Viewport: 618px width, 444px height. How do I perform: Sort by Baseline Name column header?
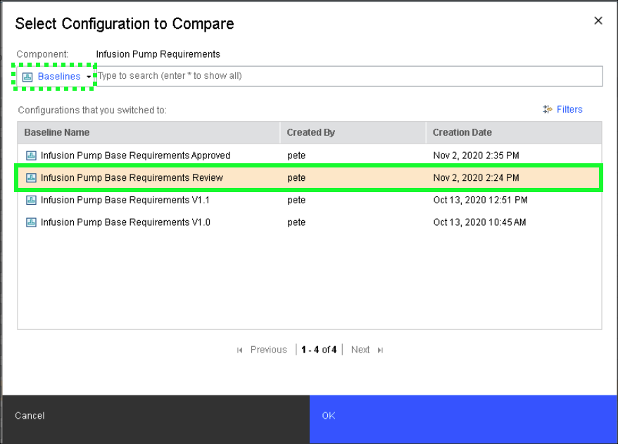[57, 132]
